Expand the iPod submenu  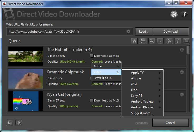point(143,90)
